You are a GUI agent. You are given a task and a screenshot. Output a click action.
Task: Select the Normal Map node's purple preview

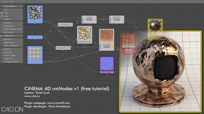(x=106, y=64)
